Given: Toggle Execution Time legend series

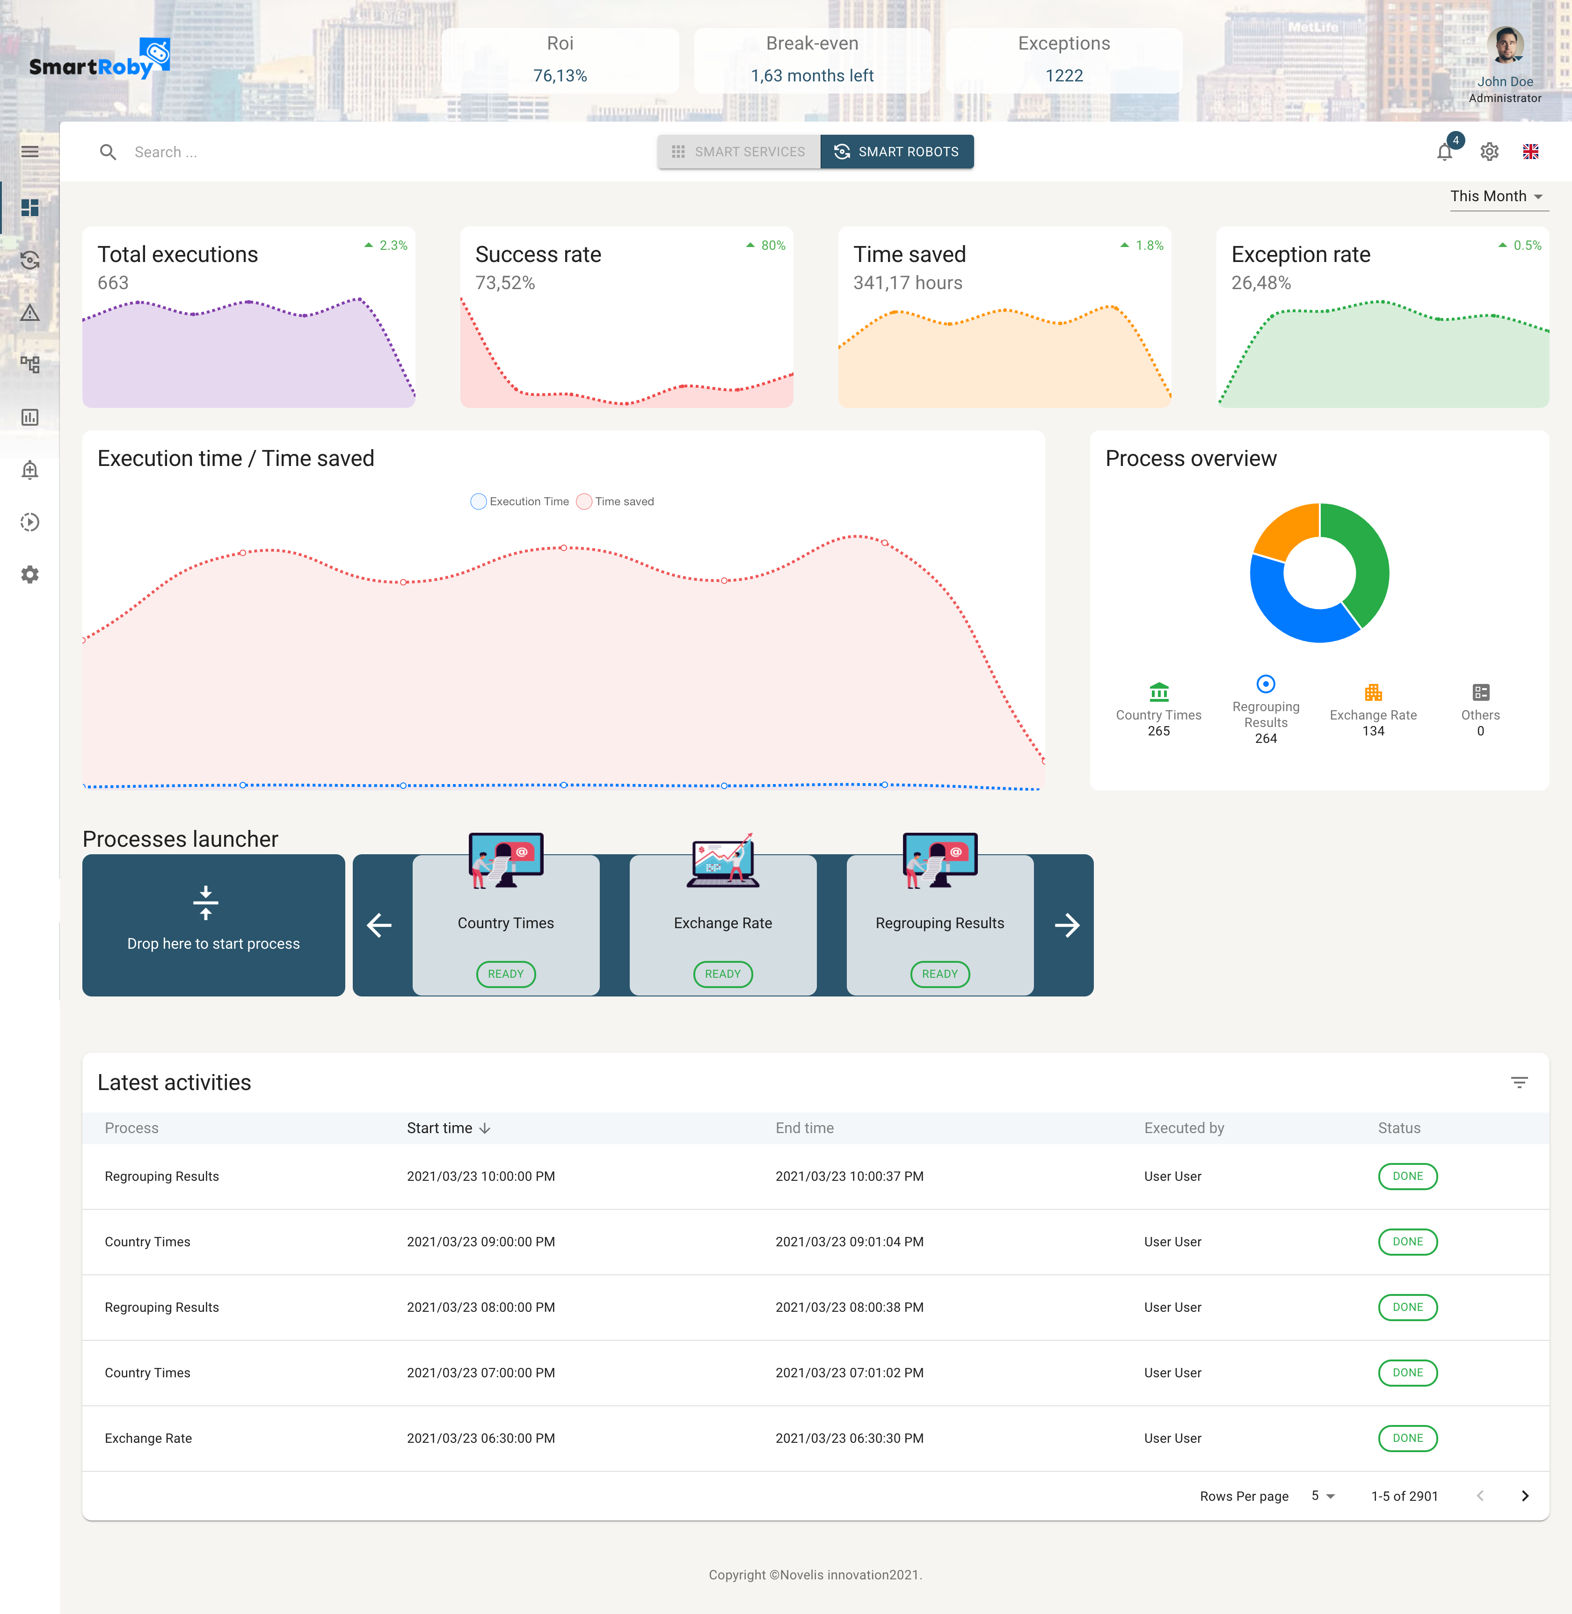Looking at the screenshot, I should [519, 501].
